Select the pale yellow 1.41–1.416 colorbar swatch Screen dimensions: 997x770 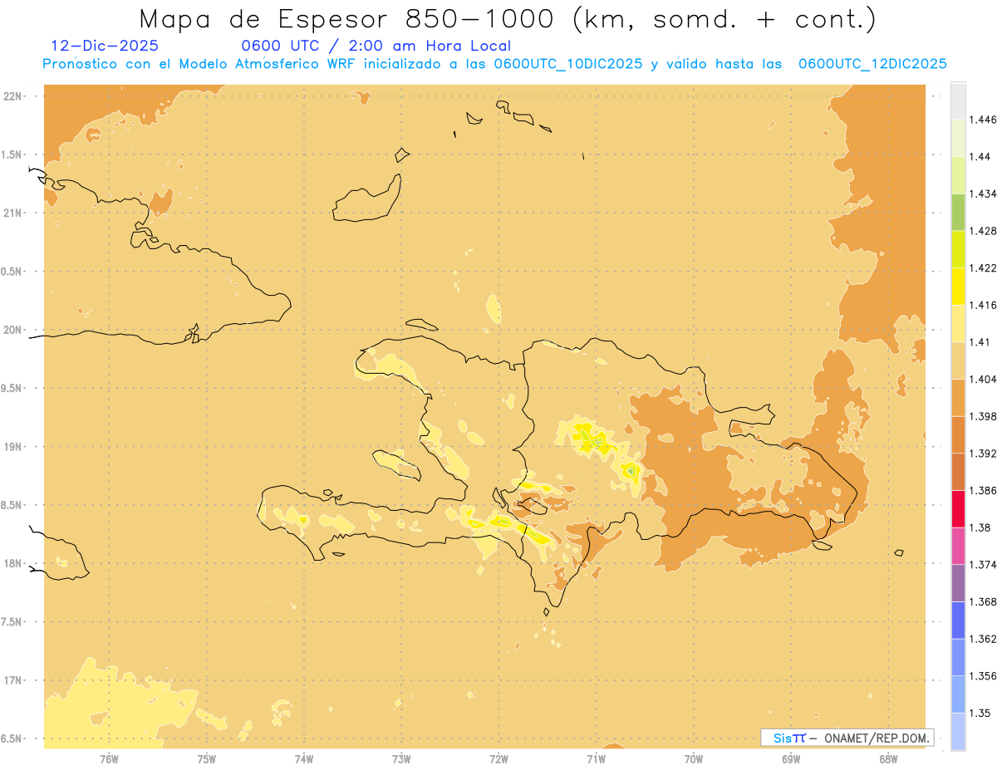tap(959, 323)
